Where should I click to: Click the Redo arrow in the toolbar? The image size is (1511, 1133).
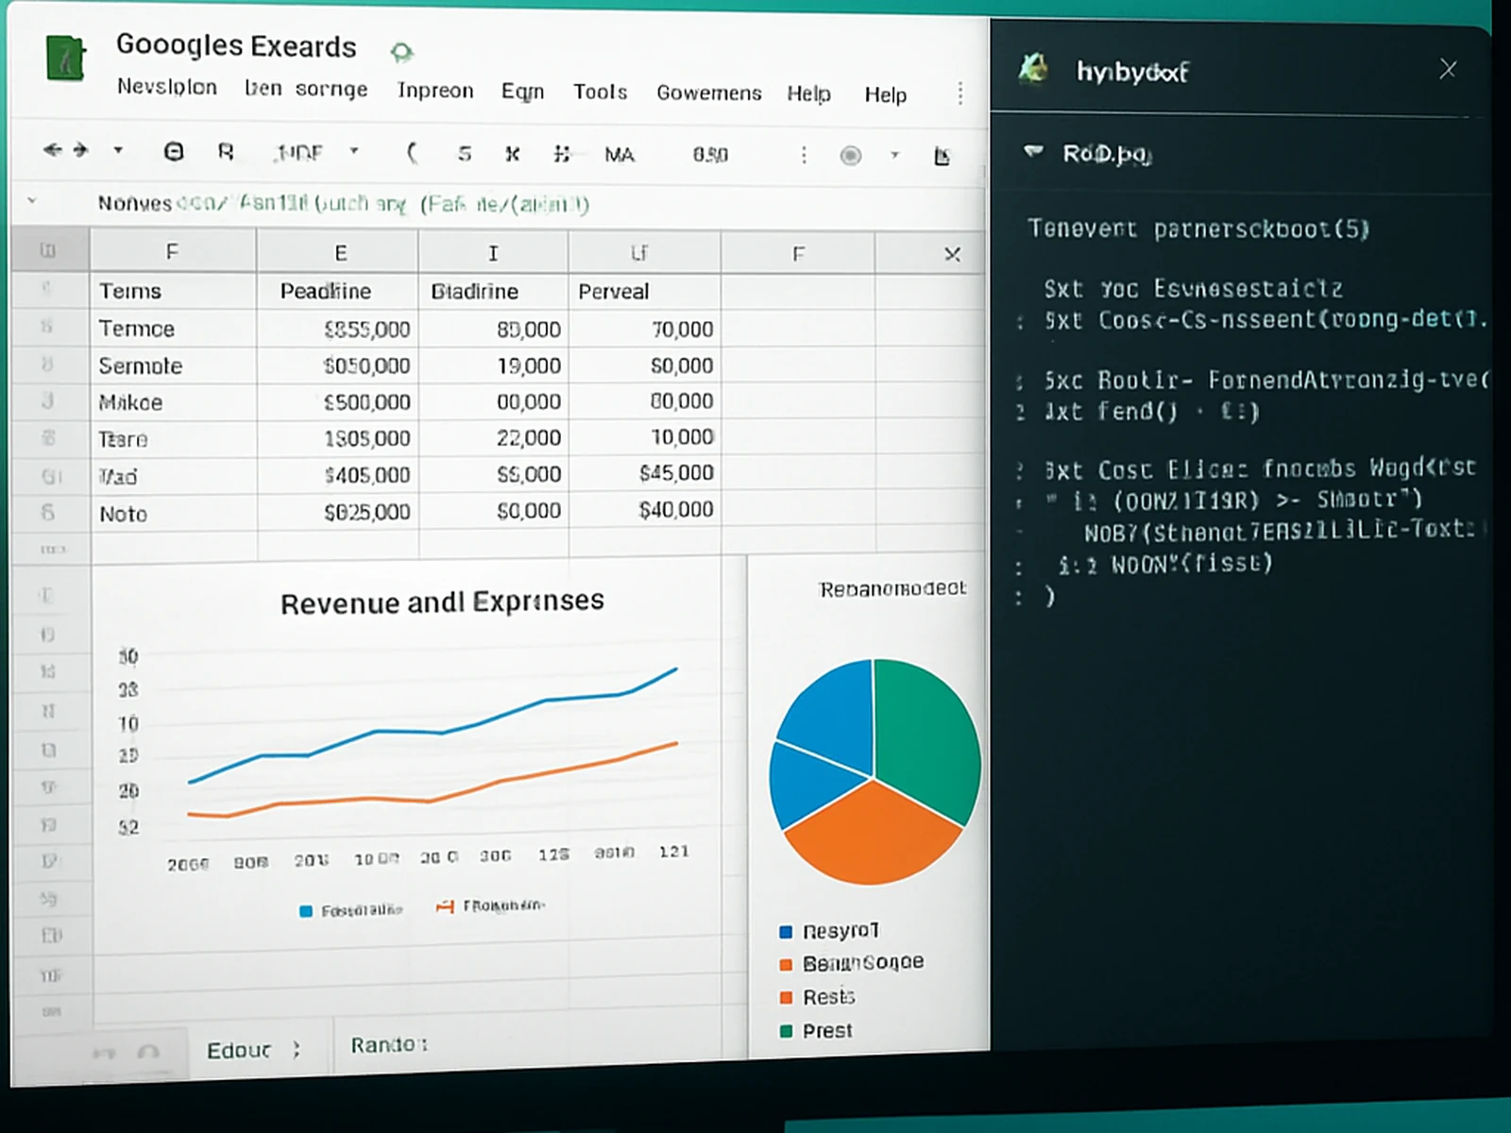[x=80, y=149]
